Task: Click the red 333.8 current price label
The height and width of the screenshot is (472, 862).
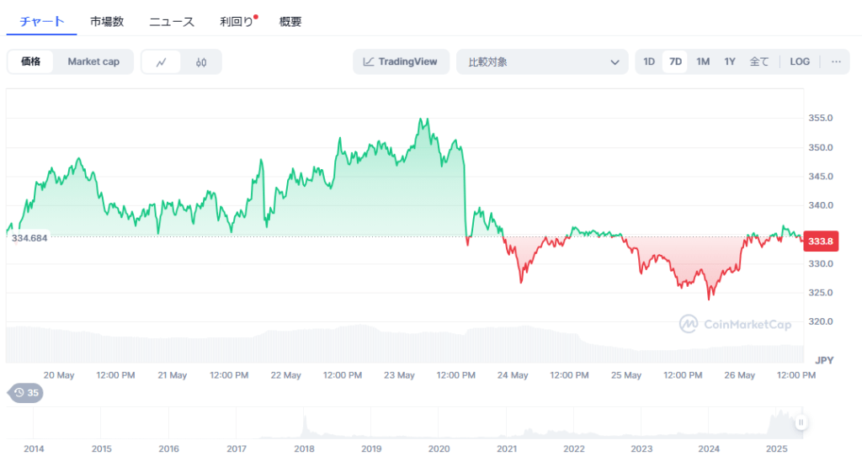Action: (x=821, y=241)
